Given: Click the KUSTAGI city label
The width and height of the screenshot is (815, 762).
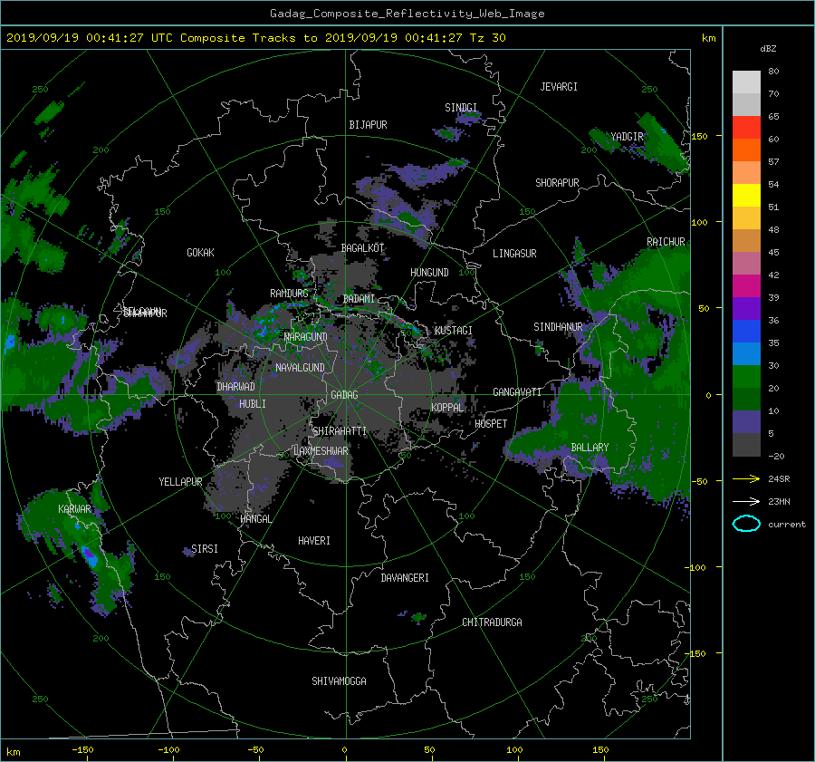Looking at the screenshot, I should pyautogui.click(x=454, y=331).
